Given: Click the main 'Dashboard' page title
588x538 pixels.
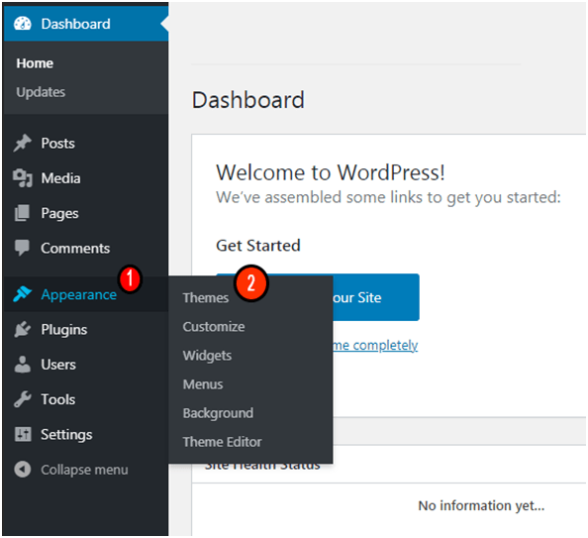Looking at the screenshot, I should click(x=248, y=100).
